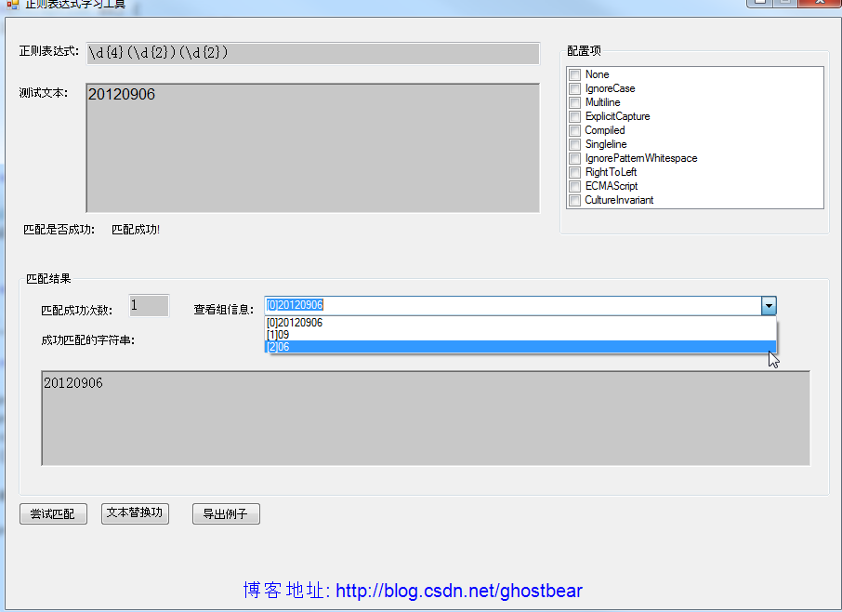The image size is (842, 612).
Task: Click the 文本替换功 button
Action: [135, 513]
